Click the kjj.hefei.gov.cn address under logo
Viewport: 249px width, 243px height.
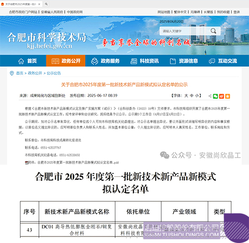click(x=49, y=46)
